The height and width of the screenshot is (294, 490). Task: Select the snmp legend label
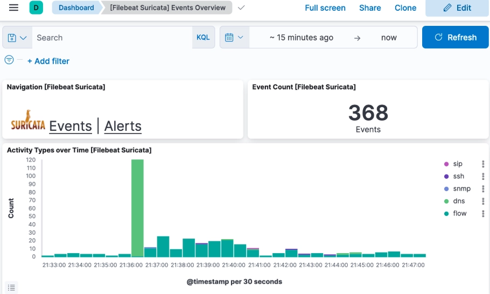click(x=462, y=188)
